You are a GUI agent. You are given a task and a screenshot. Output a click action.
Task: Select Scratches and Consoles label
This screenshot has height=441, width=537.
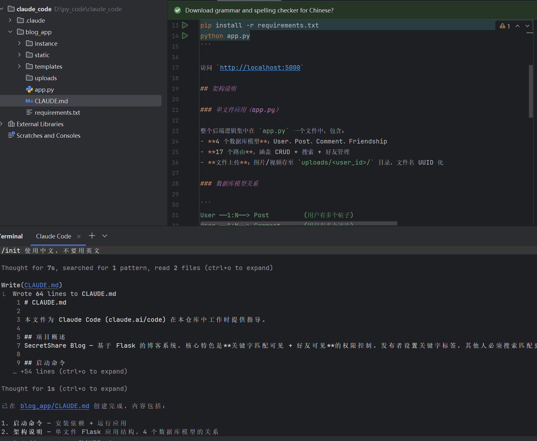point(49,135)
